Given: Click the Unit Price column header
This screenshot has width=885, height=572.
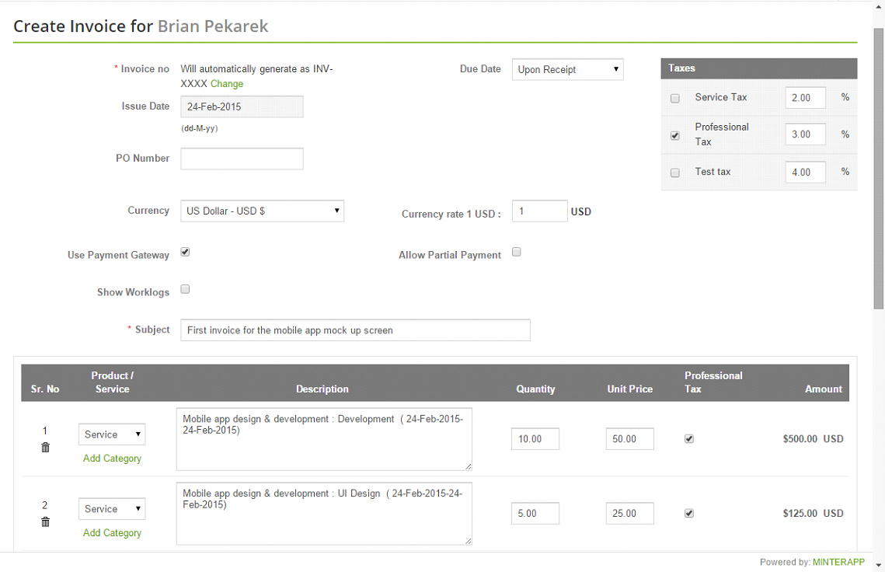Looking at the screenshot, I should [x=630, y=389].
